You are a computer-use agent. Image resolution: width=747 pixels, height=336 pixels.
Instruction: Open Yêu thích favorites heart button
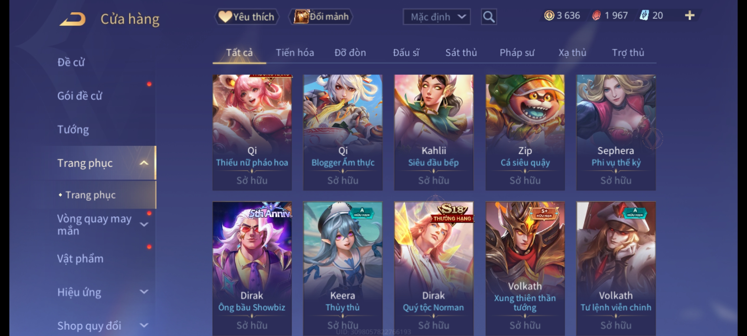[247, 16]
